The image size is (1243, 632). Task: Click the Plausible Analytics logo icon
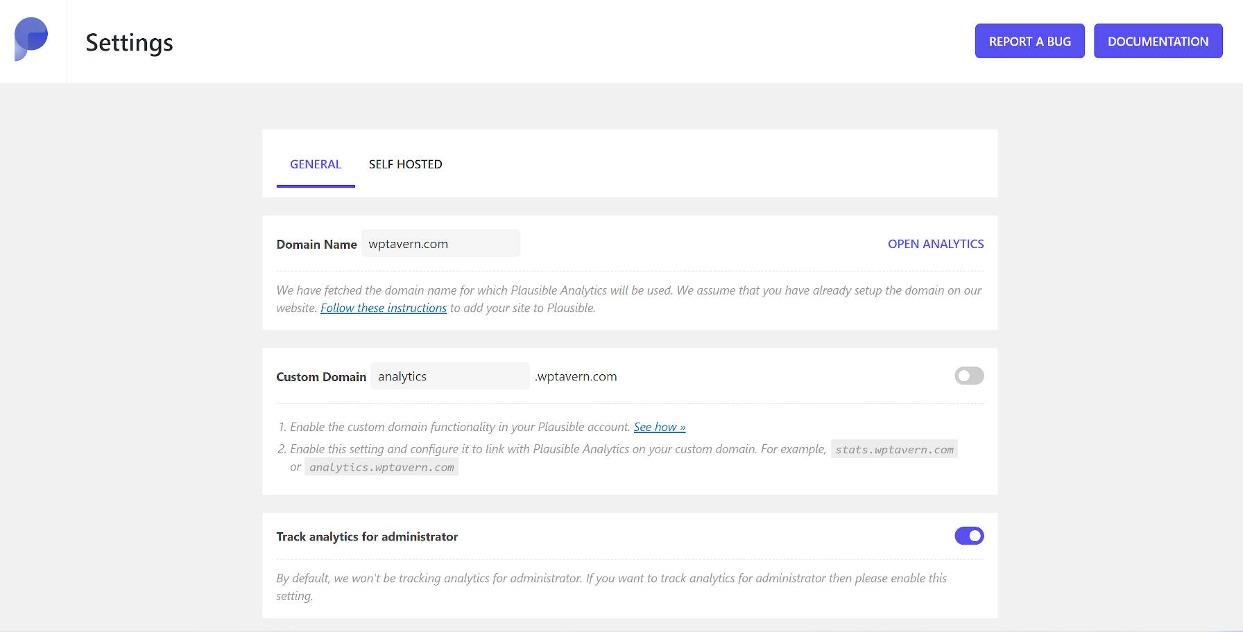pos(31,39)
